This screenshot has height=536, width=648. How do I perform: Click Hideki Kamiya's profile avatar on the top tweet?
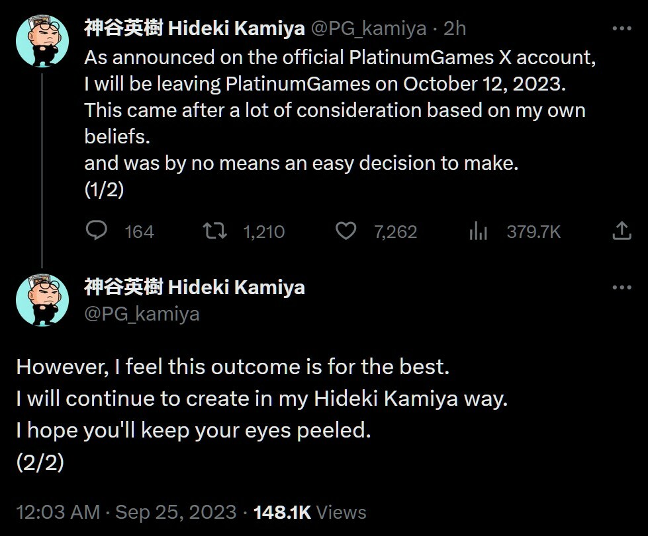[42, 41]
